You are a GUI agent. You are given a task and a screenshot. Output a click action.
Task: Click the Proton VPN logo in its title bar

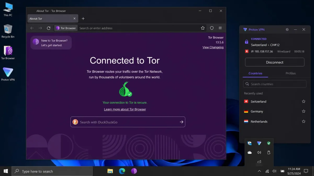[x=245, y=30]
